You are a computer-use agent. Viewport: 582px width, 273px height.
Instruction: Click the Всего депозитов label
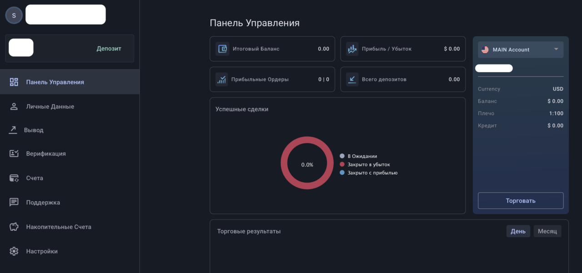point(384,79)
